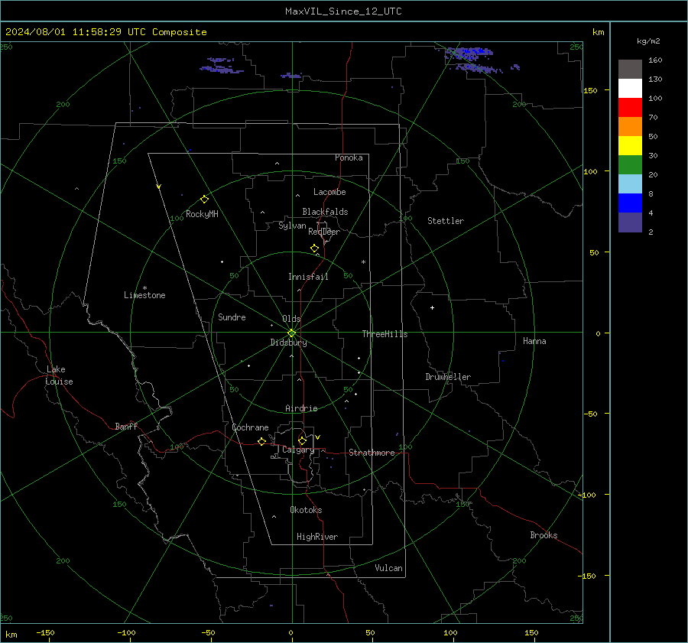688x643 pixels.
Task: Pick the light blue 20 legend color
Action: 630,184
